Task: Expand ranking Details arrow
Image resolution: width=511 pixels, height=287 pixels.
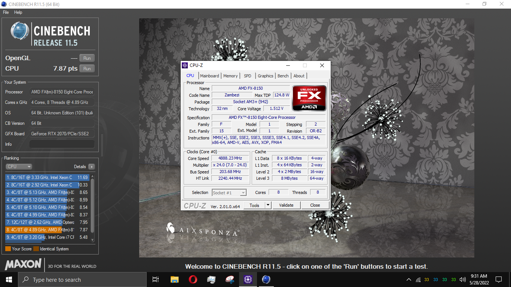Action: (92, 167)
